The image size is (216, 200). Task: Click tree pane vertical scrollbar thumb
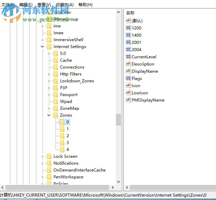[118, 120]
